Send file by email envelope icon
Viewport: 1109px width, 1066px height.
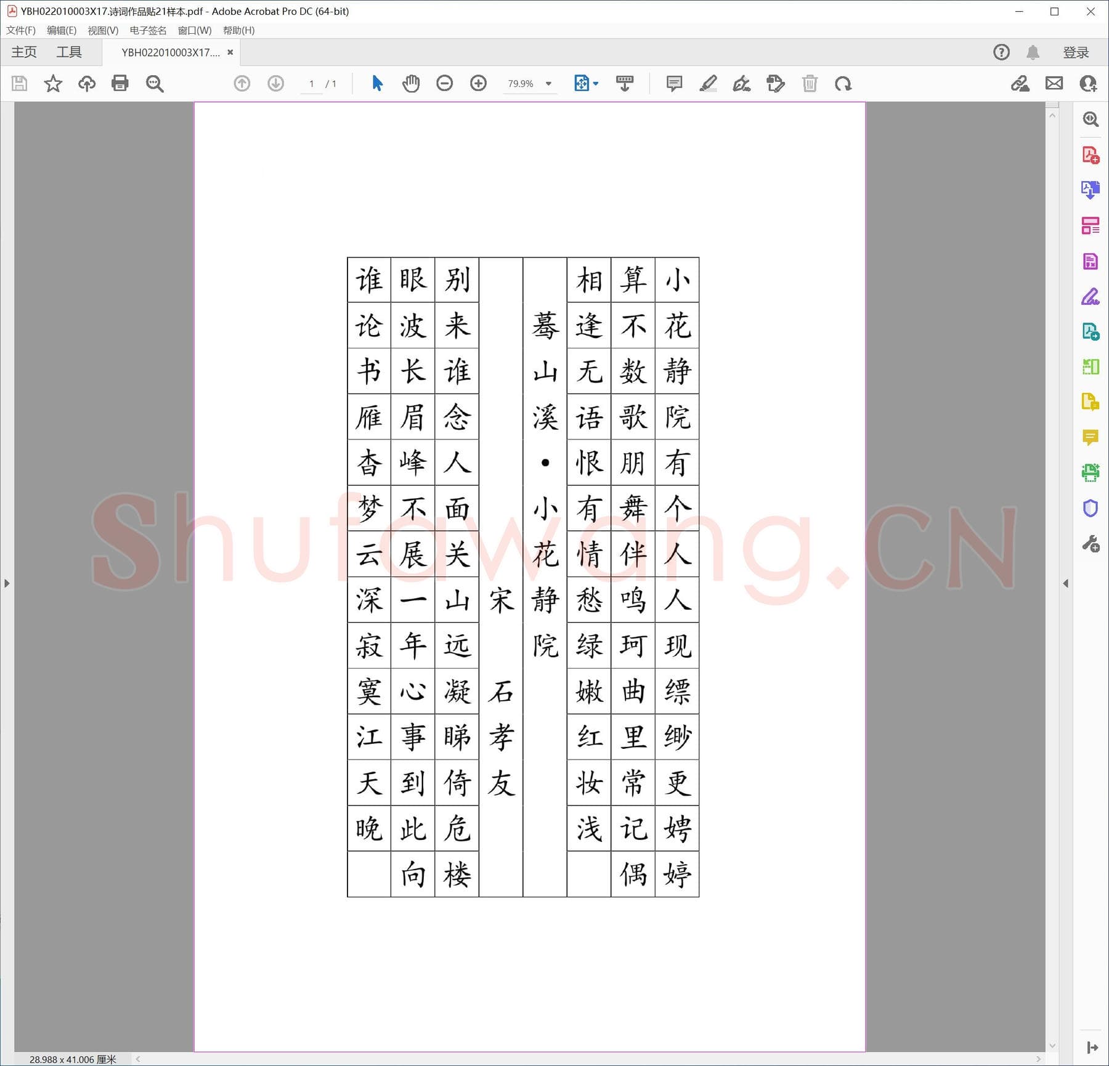click(x=1054, y=83)
